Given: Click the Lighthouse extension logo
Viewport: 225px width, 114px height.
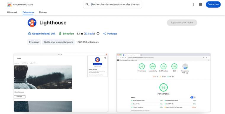Looking at the screenshot, I should 32,23.
